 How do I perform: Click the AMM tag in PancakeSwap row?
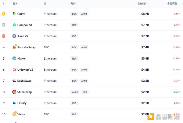tap(84, 47)
